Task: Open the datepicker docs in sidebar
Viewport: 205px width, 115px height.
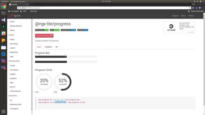Action: pos(14,52)
